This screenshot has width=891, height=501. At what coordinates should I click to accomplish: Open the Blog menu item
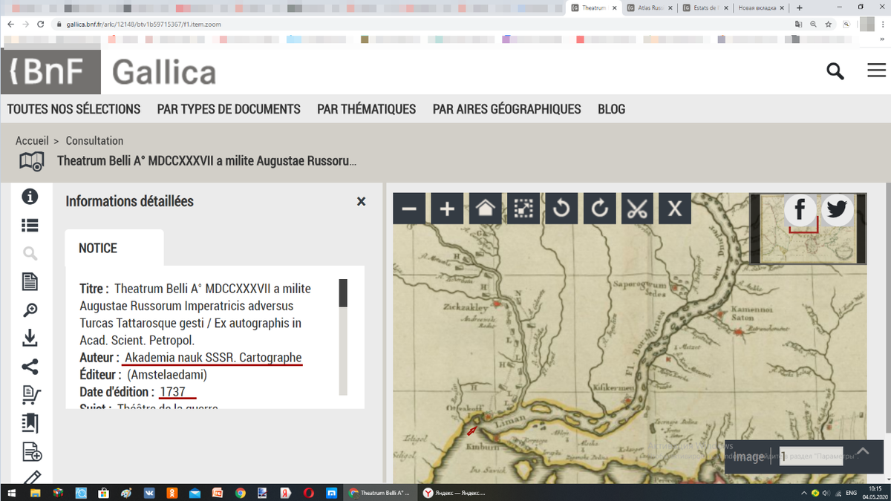[611, 109]
